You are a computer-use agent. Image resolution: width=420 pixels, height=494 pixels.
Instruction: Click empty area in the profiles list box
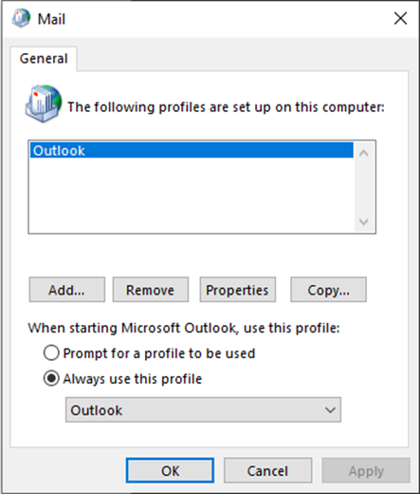pos(192,195)
